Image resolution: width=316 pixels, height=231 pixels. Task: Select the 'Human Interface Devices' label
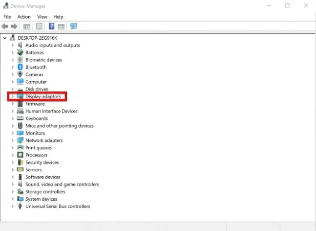51,111
